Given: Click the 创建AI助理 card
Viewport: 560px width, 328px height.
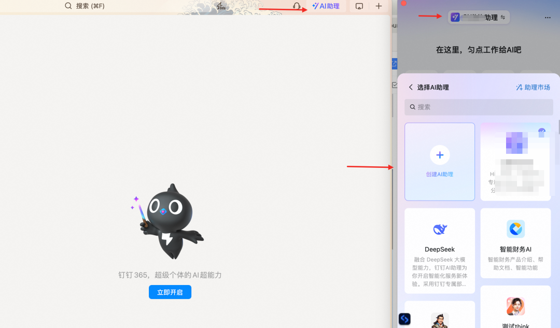Looking at the screenshot, I should 440,162.
